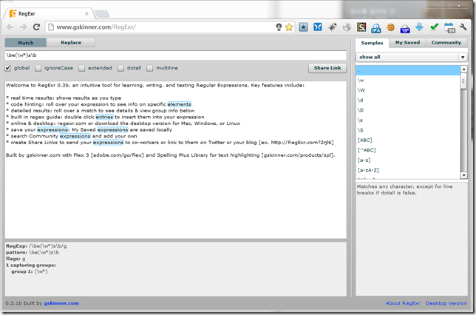The width and height of the screenshot is (476, 315).
Task: Reload the RegExr page
Action: (x=36, y=27)
